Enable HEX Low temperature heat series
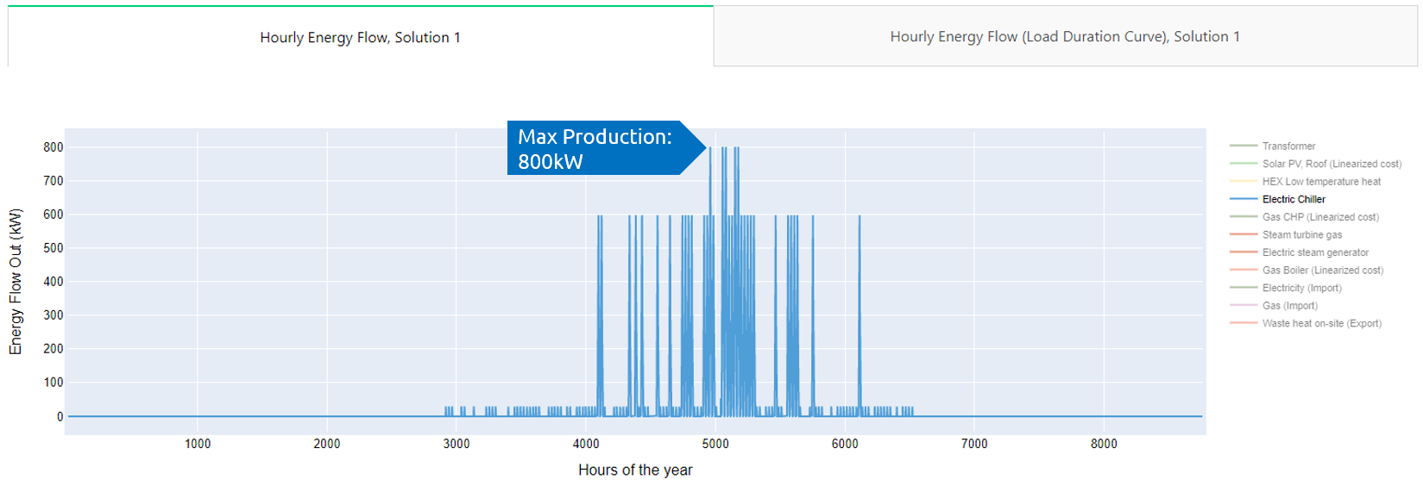 [1320, 182]
